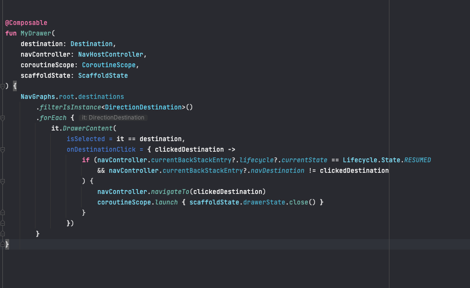The height and width of the screenshot is (288, 470).
Task: Fold the if statement block in gutter
Action: tap(3, 181)
